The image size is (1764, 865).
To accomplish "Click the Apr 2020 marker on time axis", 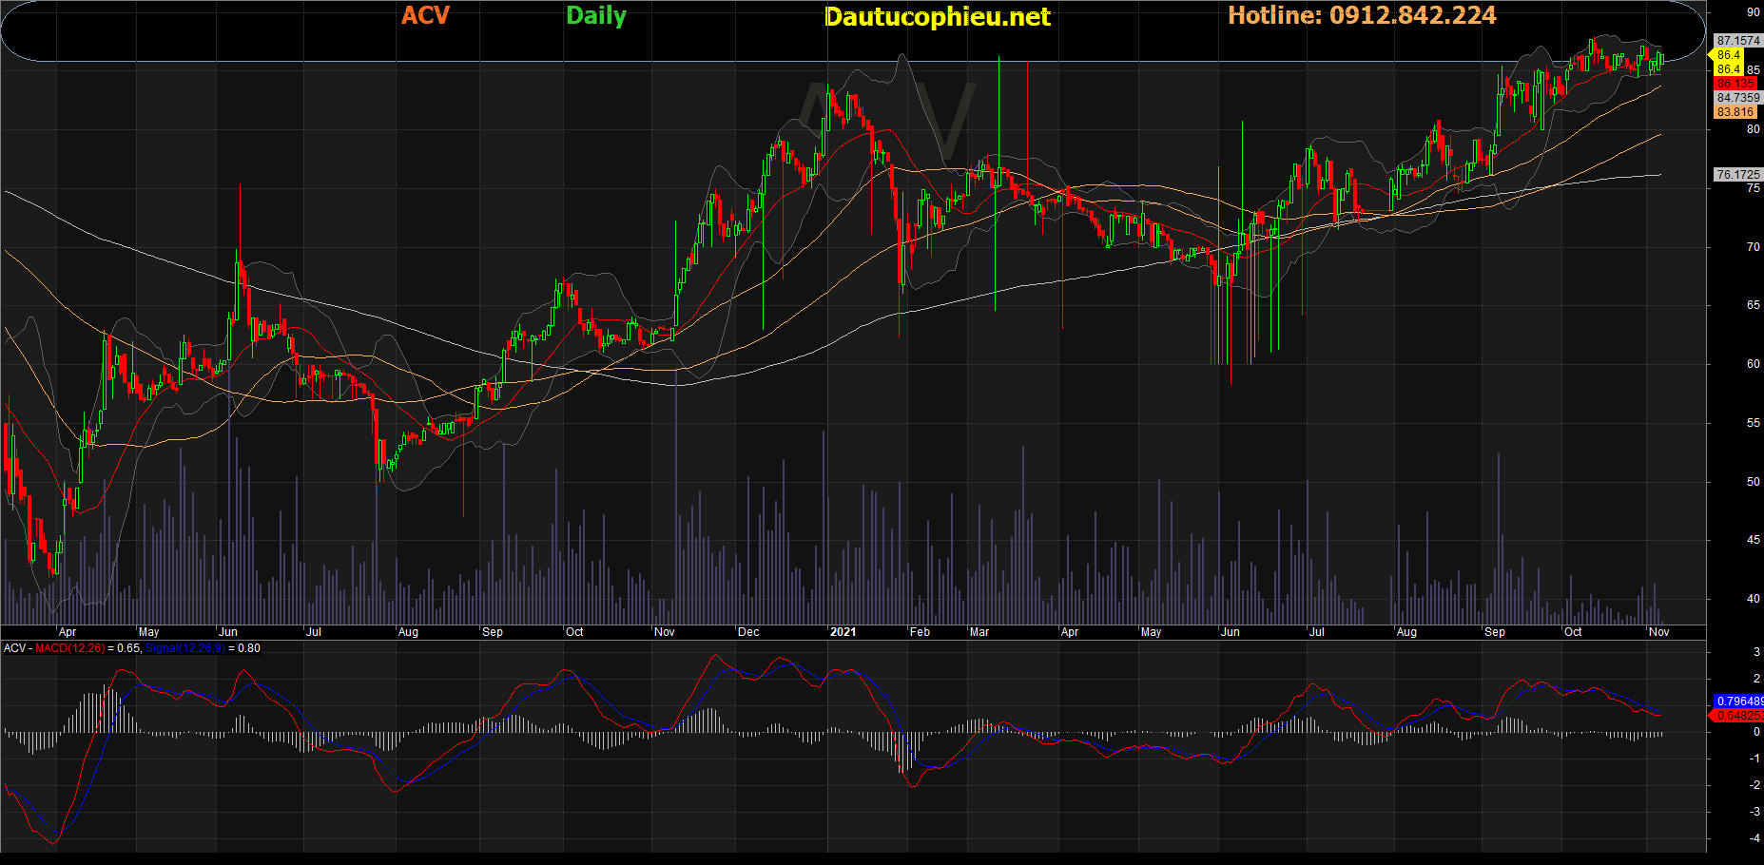I will click(68, 632).
